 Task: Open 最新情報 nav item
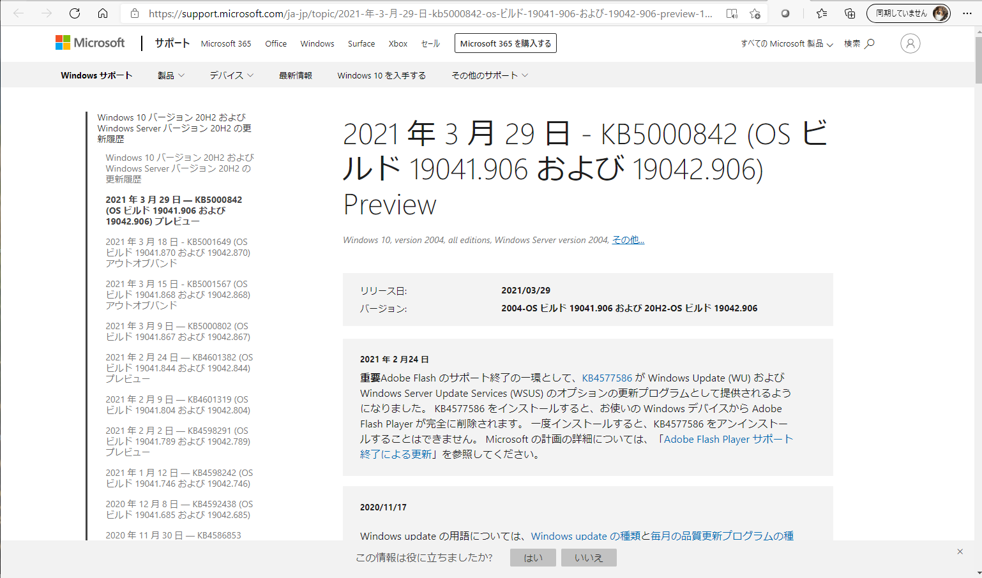pyautogui.click(x=296, y=75)
